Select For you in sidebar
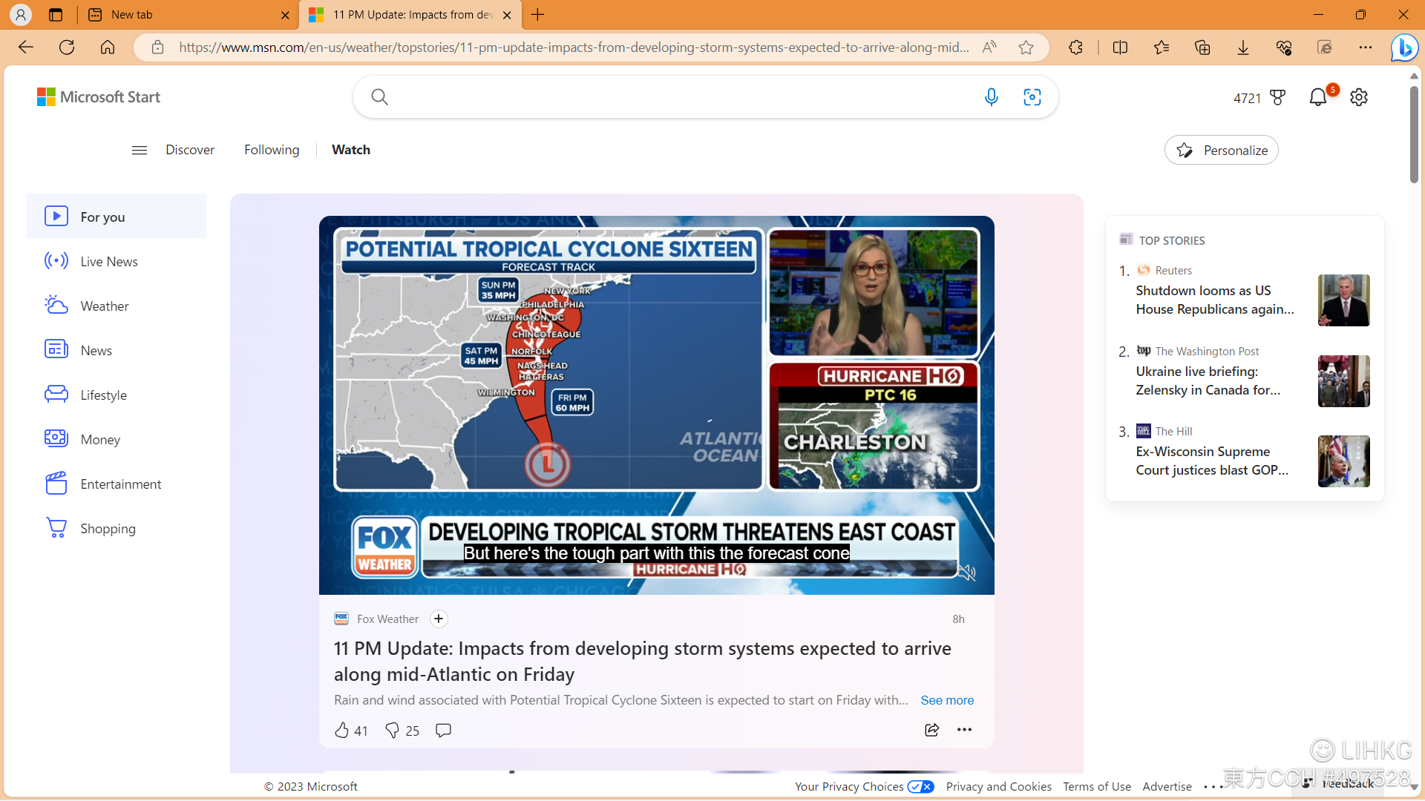Image resolution: width=1425 pixels, height=801 pixels. 117,217
